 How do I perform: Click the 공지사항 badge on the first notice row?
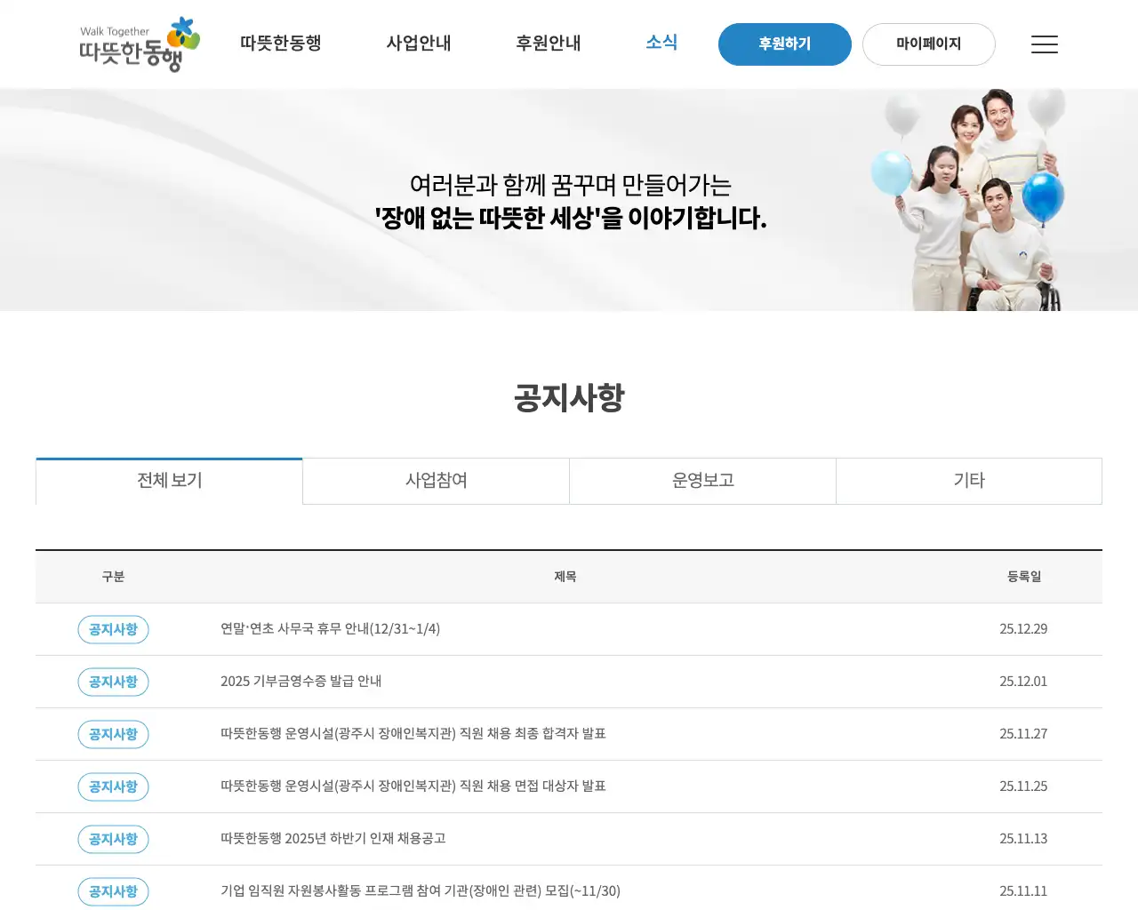click(113, 629)
